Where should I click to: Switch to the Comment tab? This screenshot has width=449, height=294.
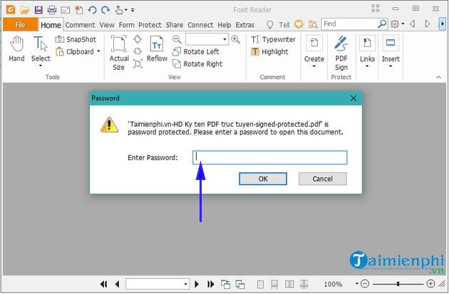pos(80,25)
